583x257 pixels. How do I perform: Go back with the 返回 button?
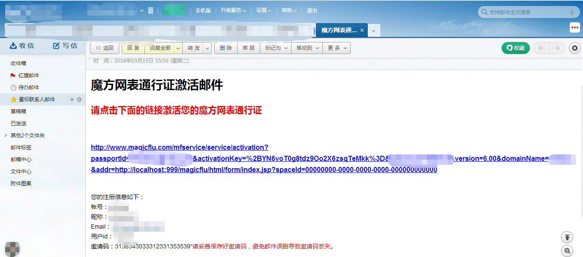click(x=105, y=48)
